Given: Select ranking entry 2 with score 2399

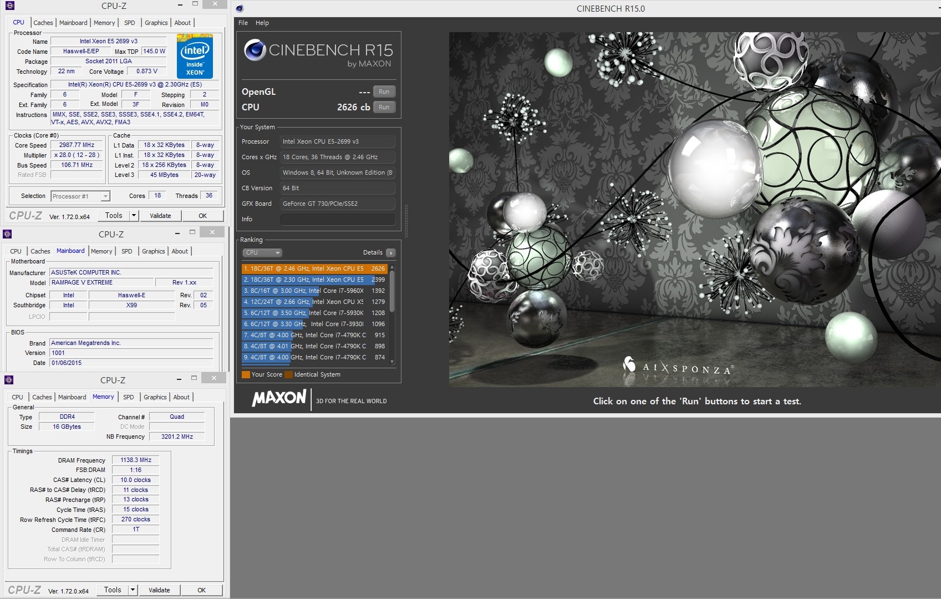Looking at the screenshot, I should click(314, 280).
